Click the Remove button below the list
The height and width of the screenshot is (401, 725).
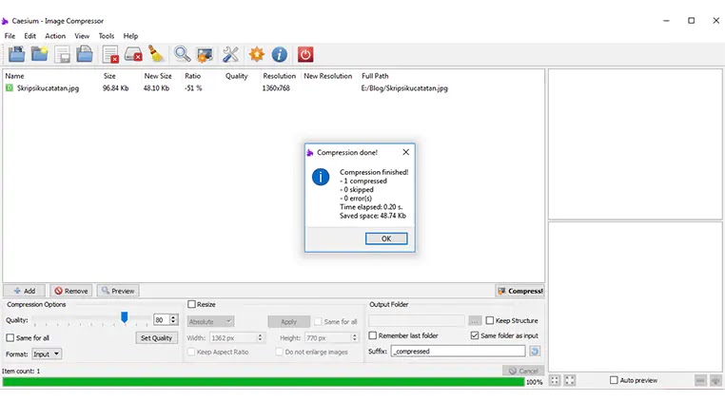(71, 291)
